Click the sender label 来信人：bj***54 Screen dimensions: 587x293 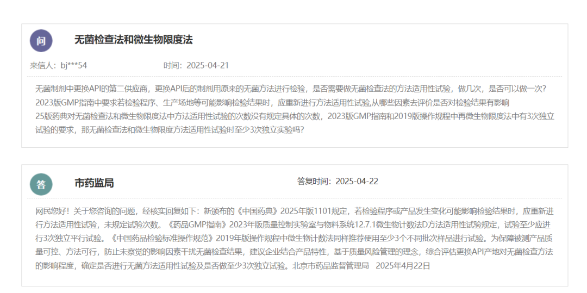point(58,65)
